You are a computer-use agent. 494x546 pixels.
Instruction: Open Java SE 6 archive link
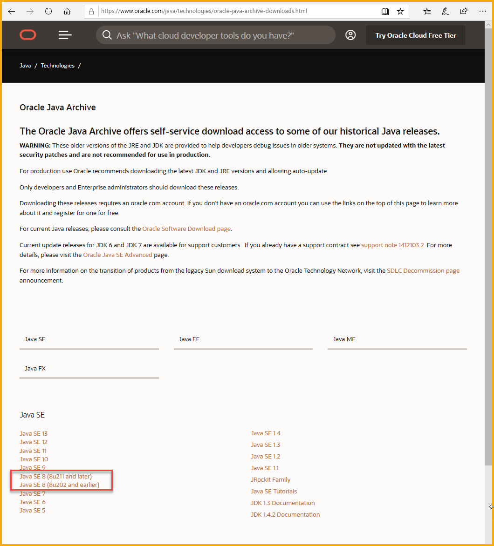[x=33, y=502]
